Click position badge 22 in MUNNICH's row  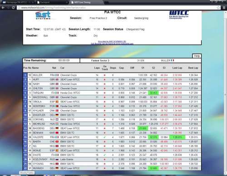pyautogui.click(x=25, y=168)
